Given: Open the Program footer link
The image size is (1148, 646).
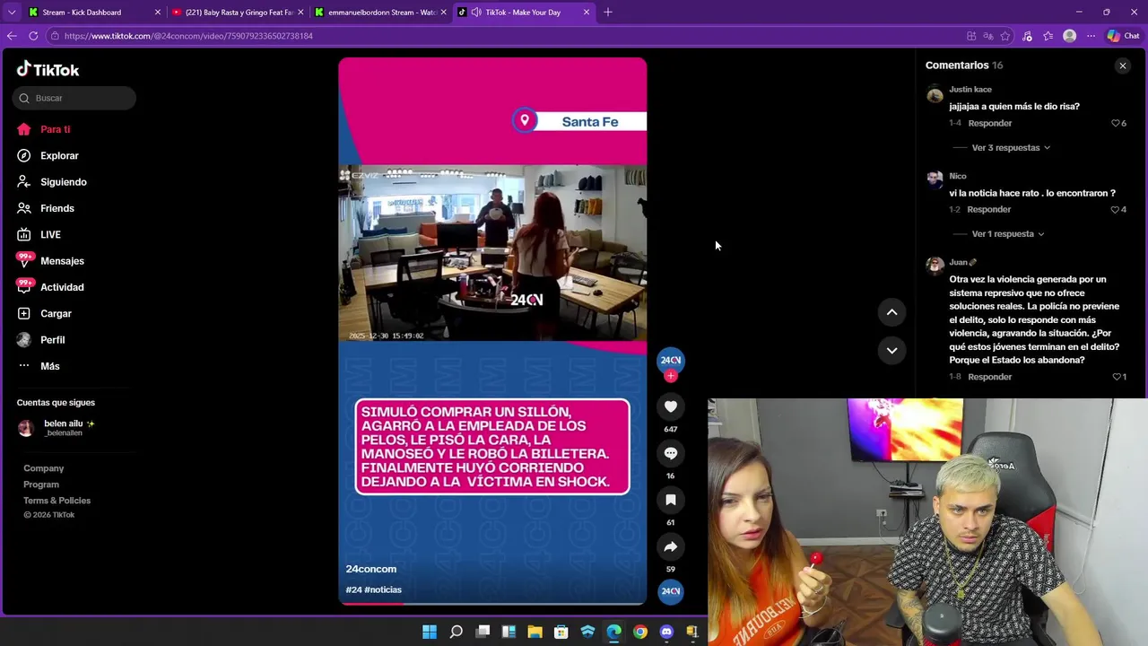Looking at the screenshot, I should pos(41,484).
